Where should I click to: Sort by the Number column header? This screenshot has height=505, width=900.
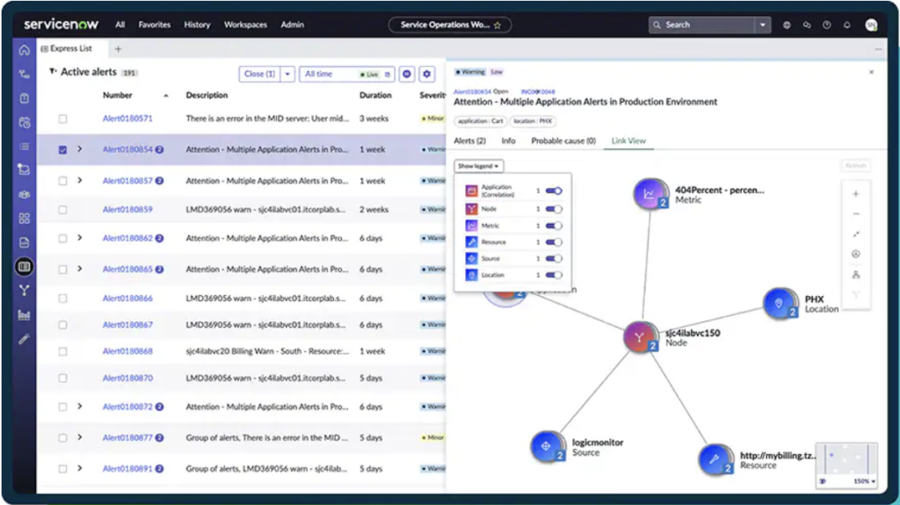tap(118, 95)
